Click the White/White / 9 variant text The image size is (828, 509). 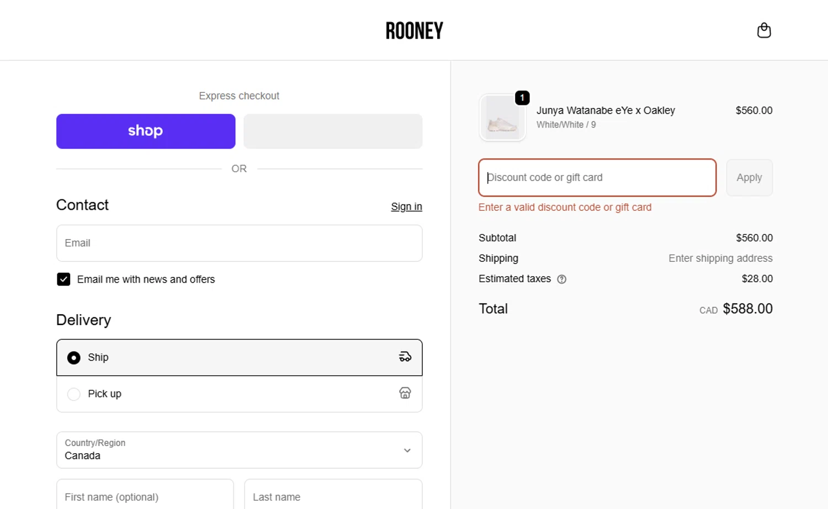566,125
